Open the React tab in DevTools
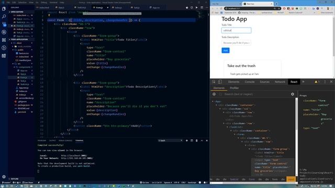This screenshot has height=188, width=335. [294, 82]
